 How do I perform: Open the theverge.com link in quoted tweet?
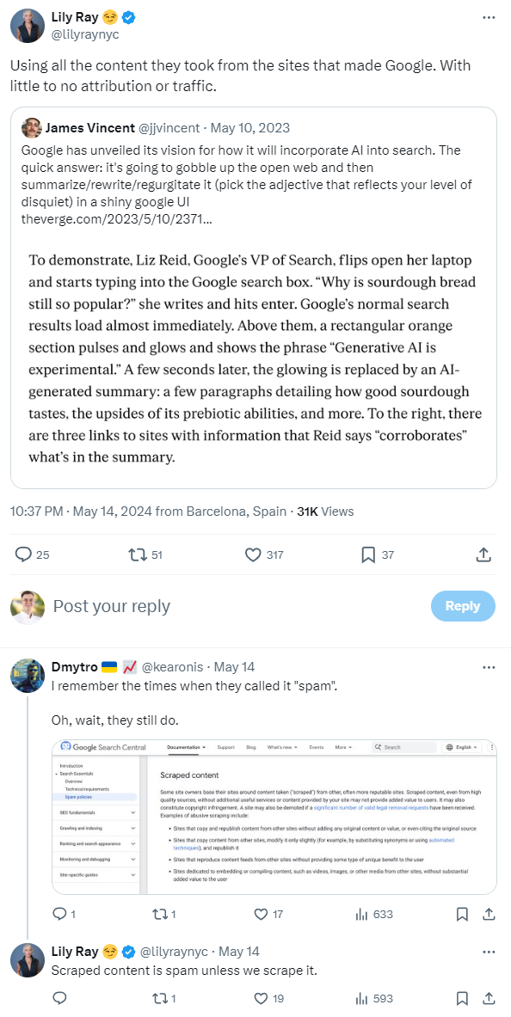115,220
